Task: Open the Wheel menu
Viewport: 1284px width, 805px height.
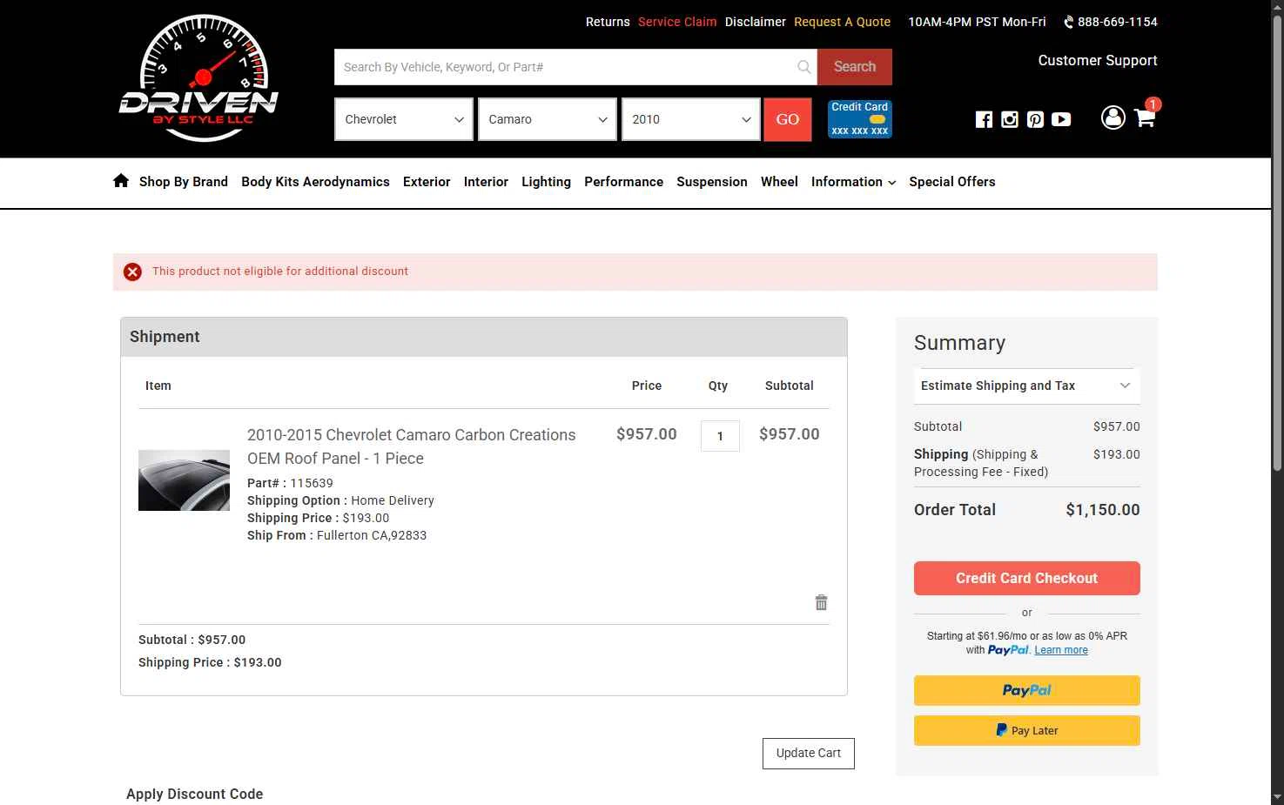Action: tap(779, 182)
